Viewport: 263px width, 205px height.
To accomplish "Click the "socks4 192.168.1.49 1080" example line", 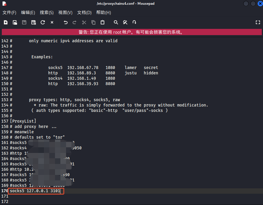I will [x=82, y=78].
